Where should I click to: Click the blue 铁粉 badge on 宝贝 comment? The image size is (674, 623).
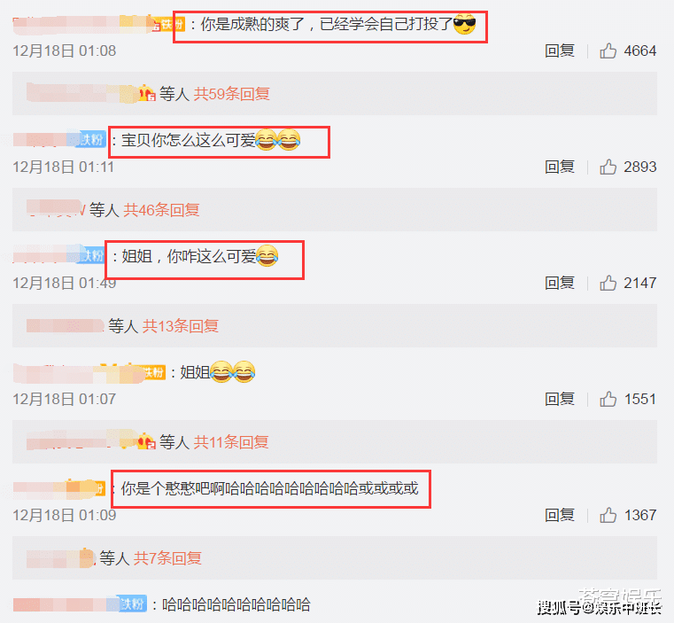91,139
